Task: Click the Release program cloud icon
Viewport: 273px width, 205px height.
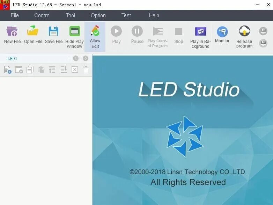Action: [x=244, y=31]
